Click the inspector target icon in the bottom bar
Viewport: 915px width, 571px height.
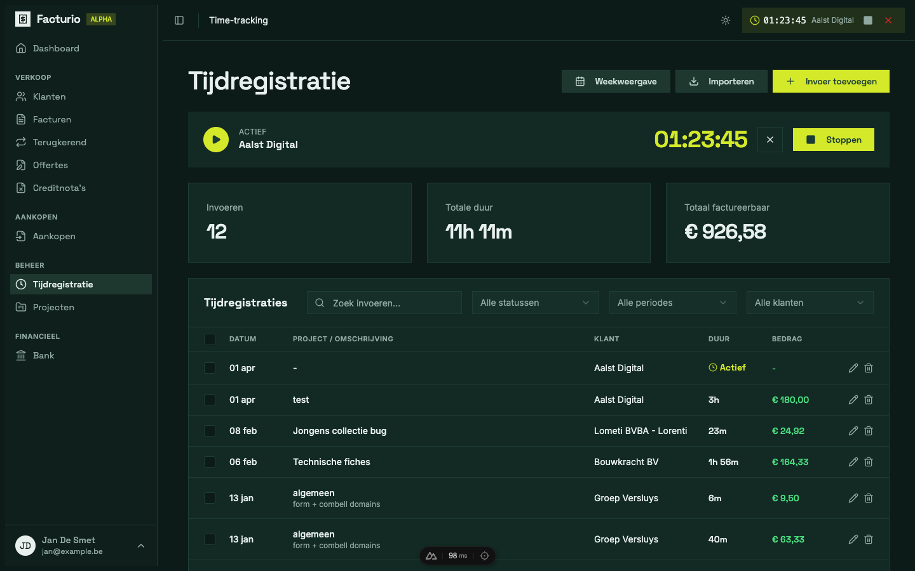tap(484, 556)
